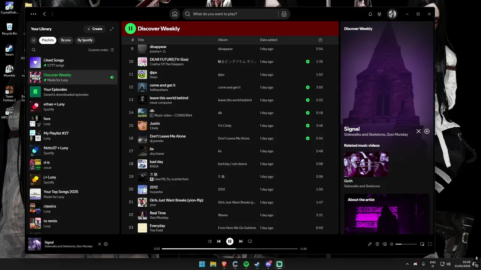Click the track title Girls Just Want Breaks
The image size is (481, 270).
click(x=176, y=200)
